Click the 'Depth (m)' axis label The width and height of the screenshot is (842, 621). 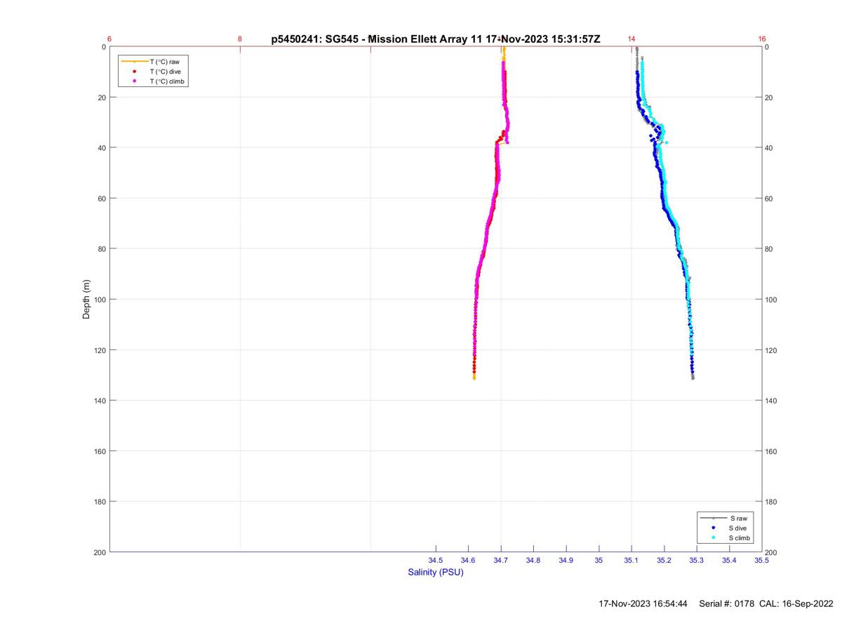[x=86, y=299]
